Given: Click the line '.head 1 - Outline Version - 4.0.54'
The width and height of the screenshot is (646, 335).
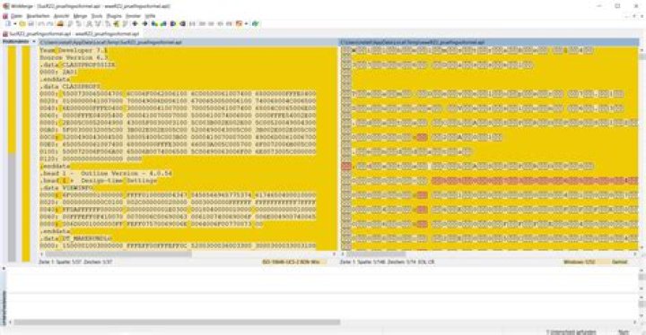Looking at the screenshot, I should pyautogui.click(x=106, y=173).
